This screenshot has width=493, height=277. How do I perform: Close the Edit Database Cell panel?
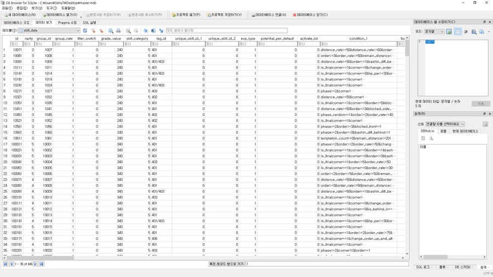[x=490, y=22]
